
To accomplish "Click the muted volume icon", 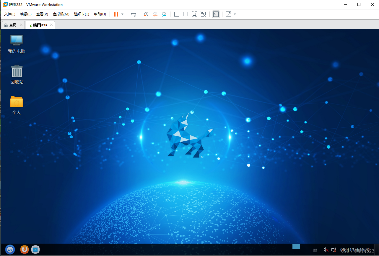I will (x=326, y=250).
